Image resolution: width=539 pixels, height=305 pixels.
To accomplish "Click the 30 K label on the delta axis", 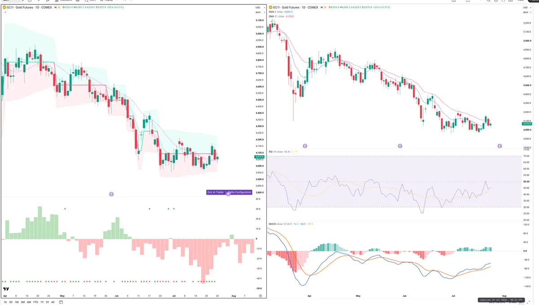I will pos(259,209).
